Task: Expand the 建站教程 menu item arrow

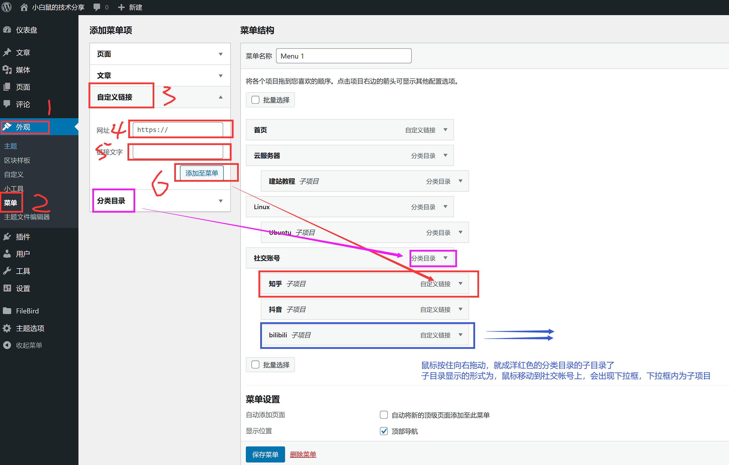Action: coord(461,181)
